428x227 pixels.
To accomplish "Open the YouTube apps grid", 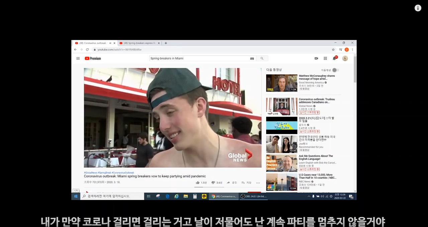I will (325, 58).
